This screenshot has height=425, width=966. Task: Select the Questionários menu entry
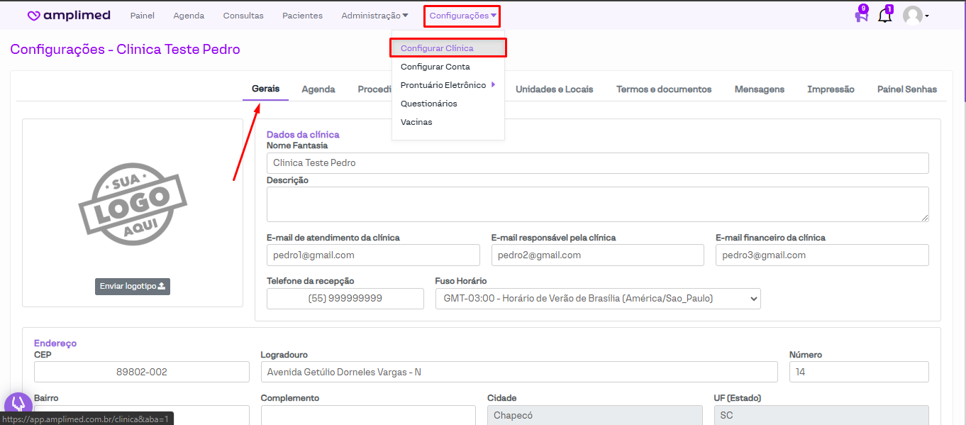point(428,104)
